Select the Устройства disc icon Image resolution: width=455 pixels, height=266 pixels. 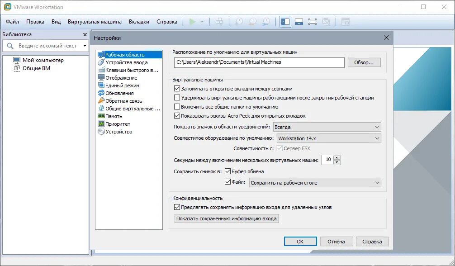(101, 132)
